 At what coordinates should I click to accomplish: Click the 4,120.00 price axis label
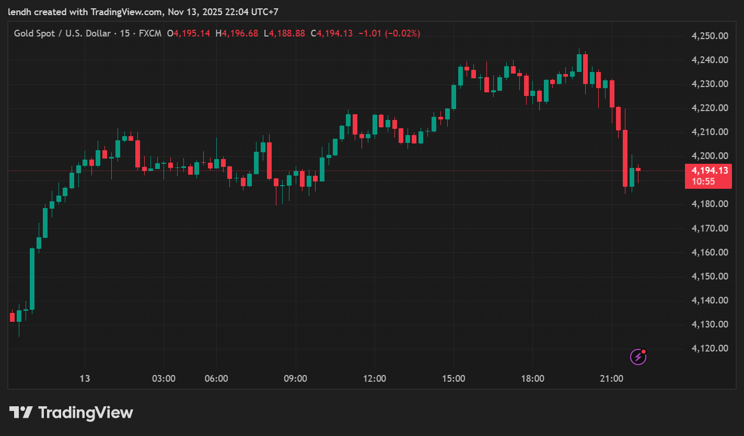(x=710, y=348)
